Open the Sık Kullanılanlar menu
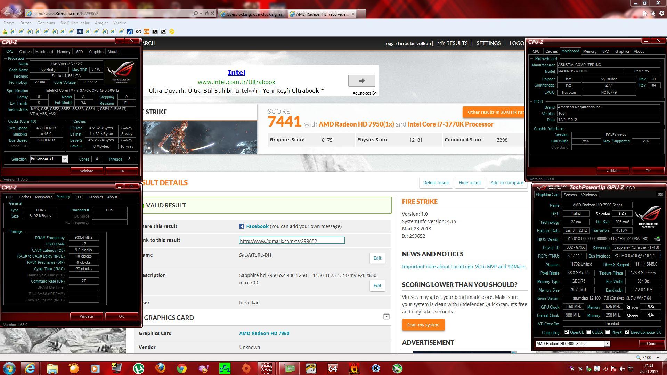The height and width of the screenshot is (375, 667). pyautogui.click(x=75, y=23)
